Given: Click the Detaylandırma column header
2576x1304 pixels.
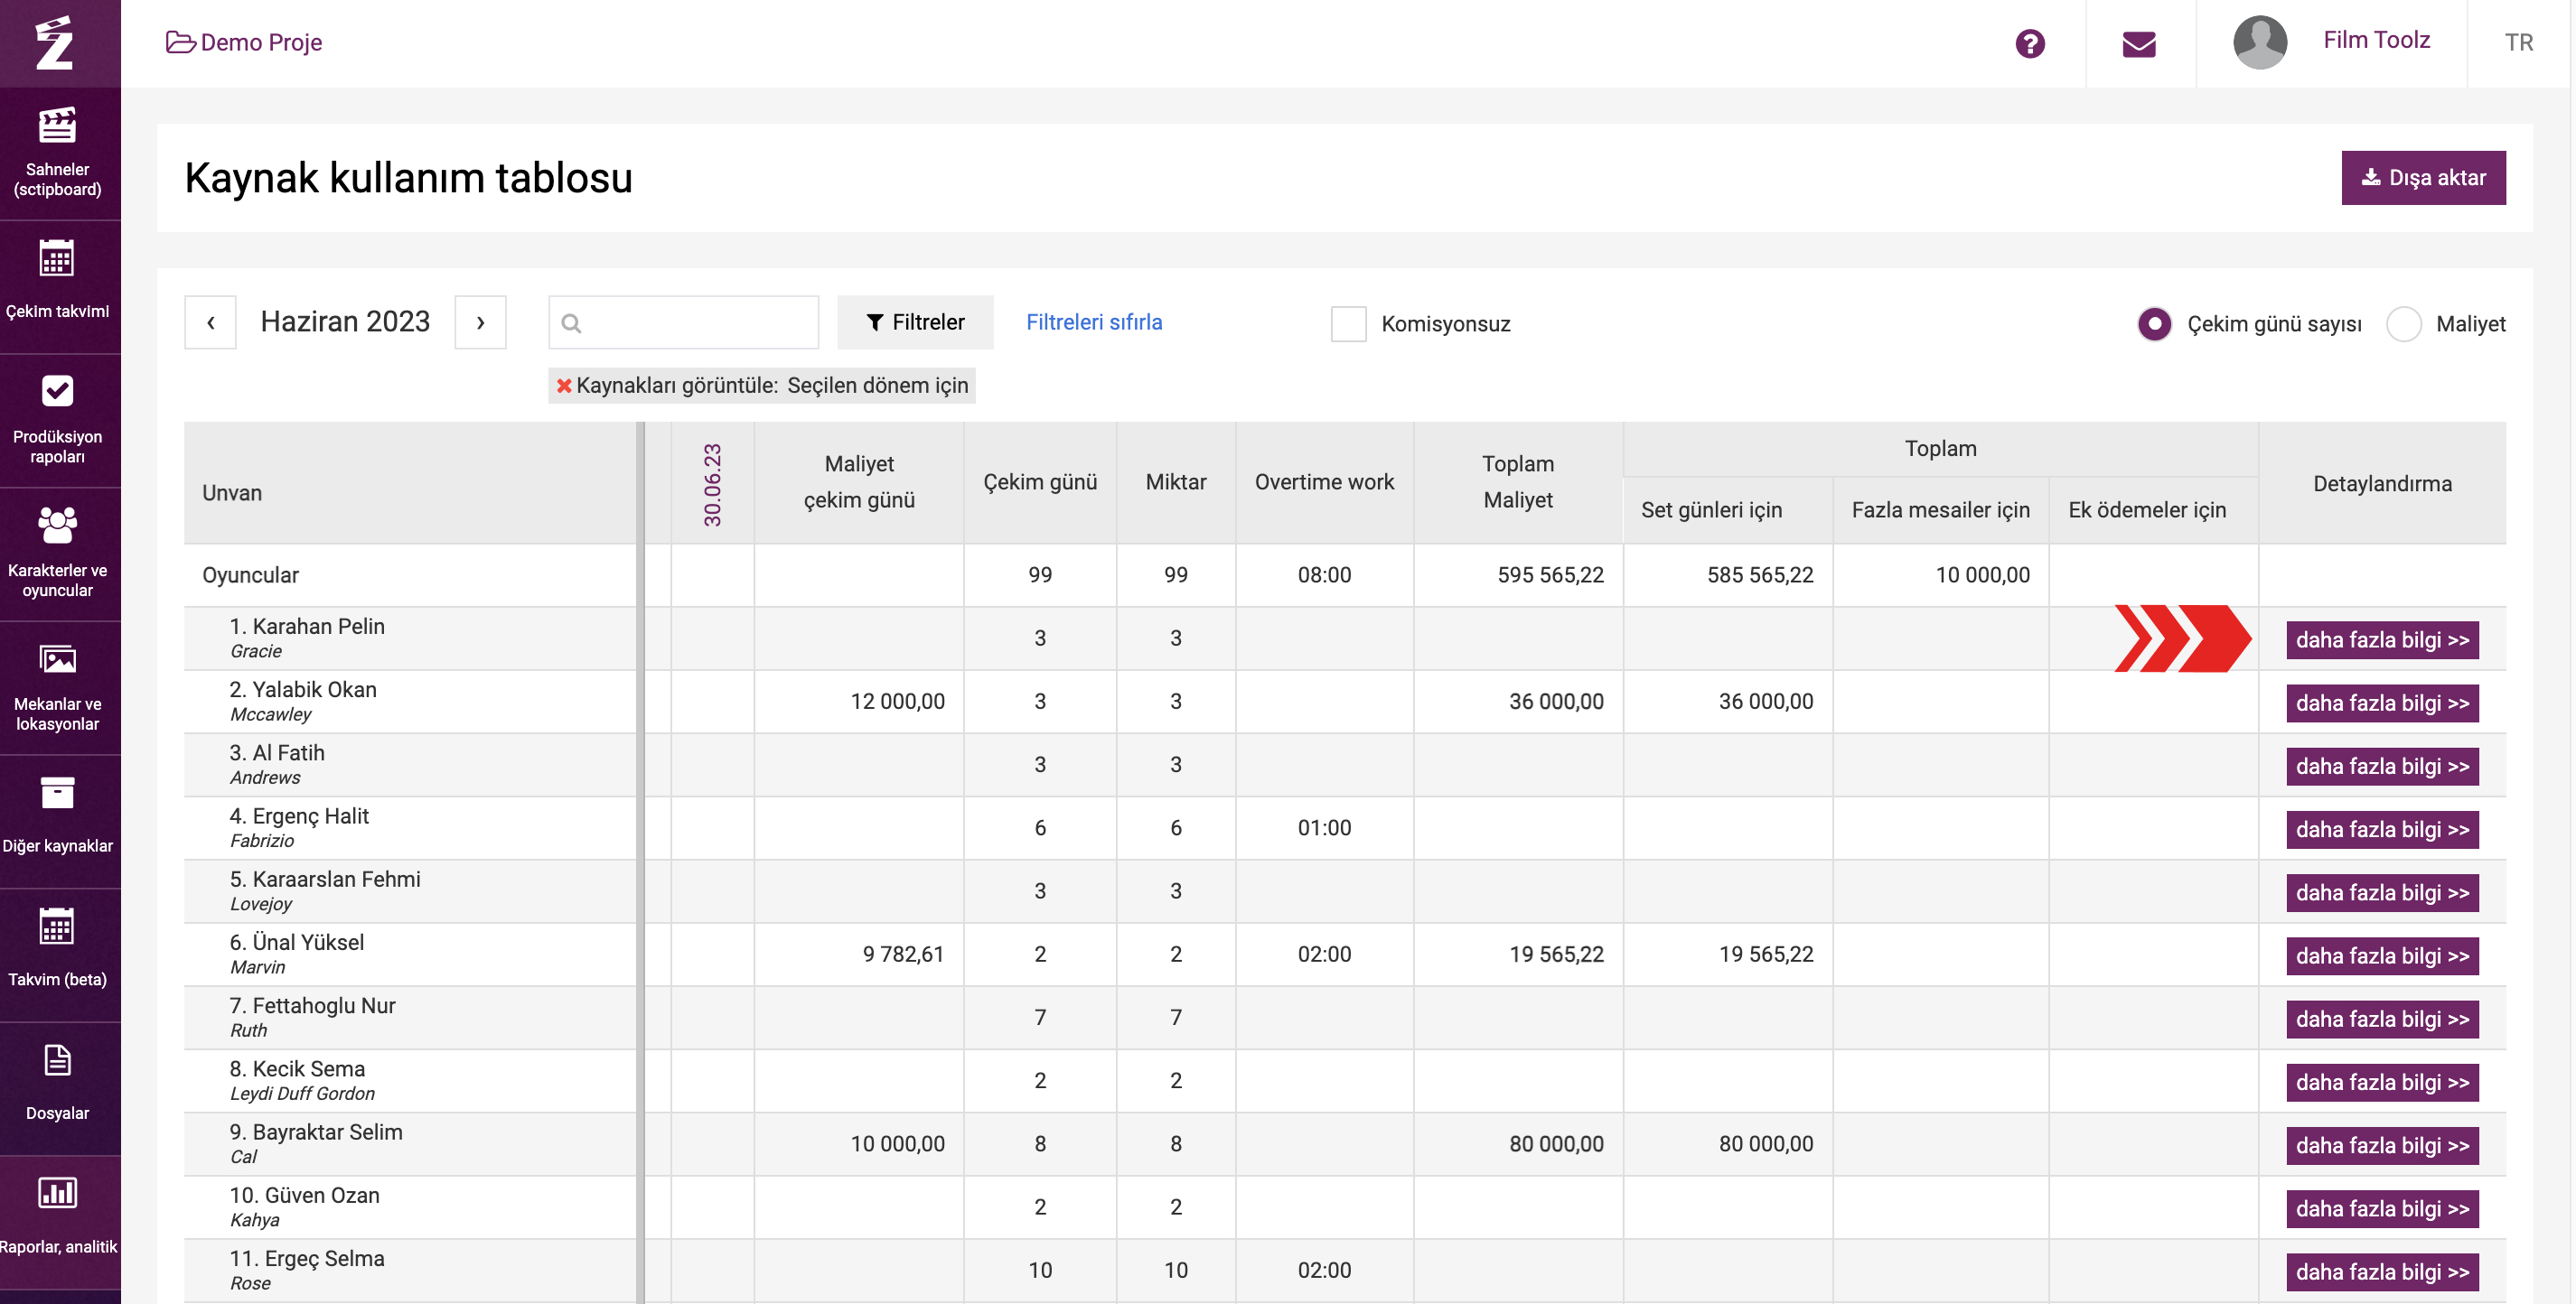Looking at the screenshot, I should pyautogui.click(x=2382, y=484).
